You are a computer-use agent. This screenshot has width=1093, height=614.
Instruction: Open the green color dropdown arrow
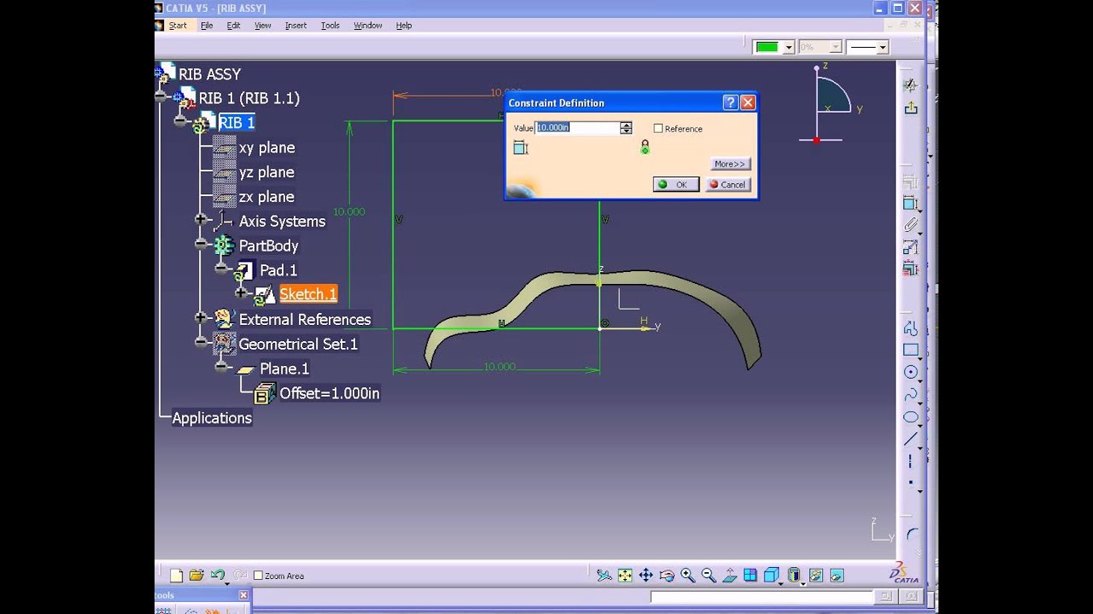click(789, 48)
